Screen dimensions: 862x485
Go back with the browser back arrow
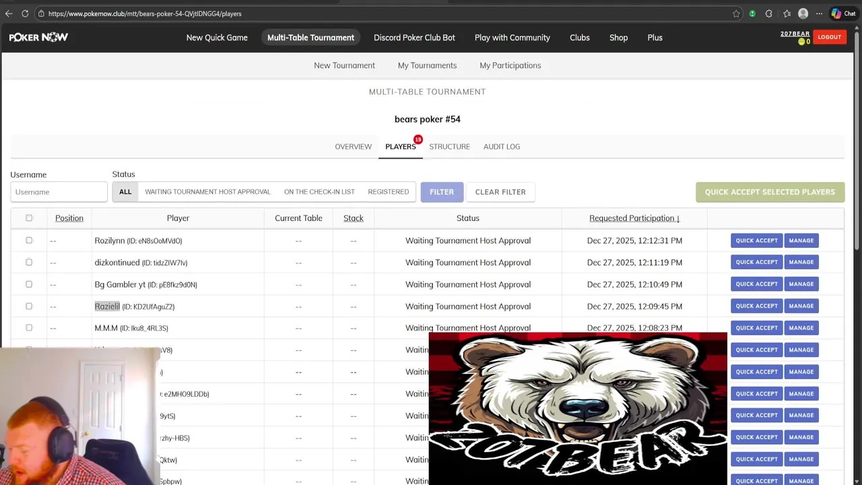[x=9, y=13]
